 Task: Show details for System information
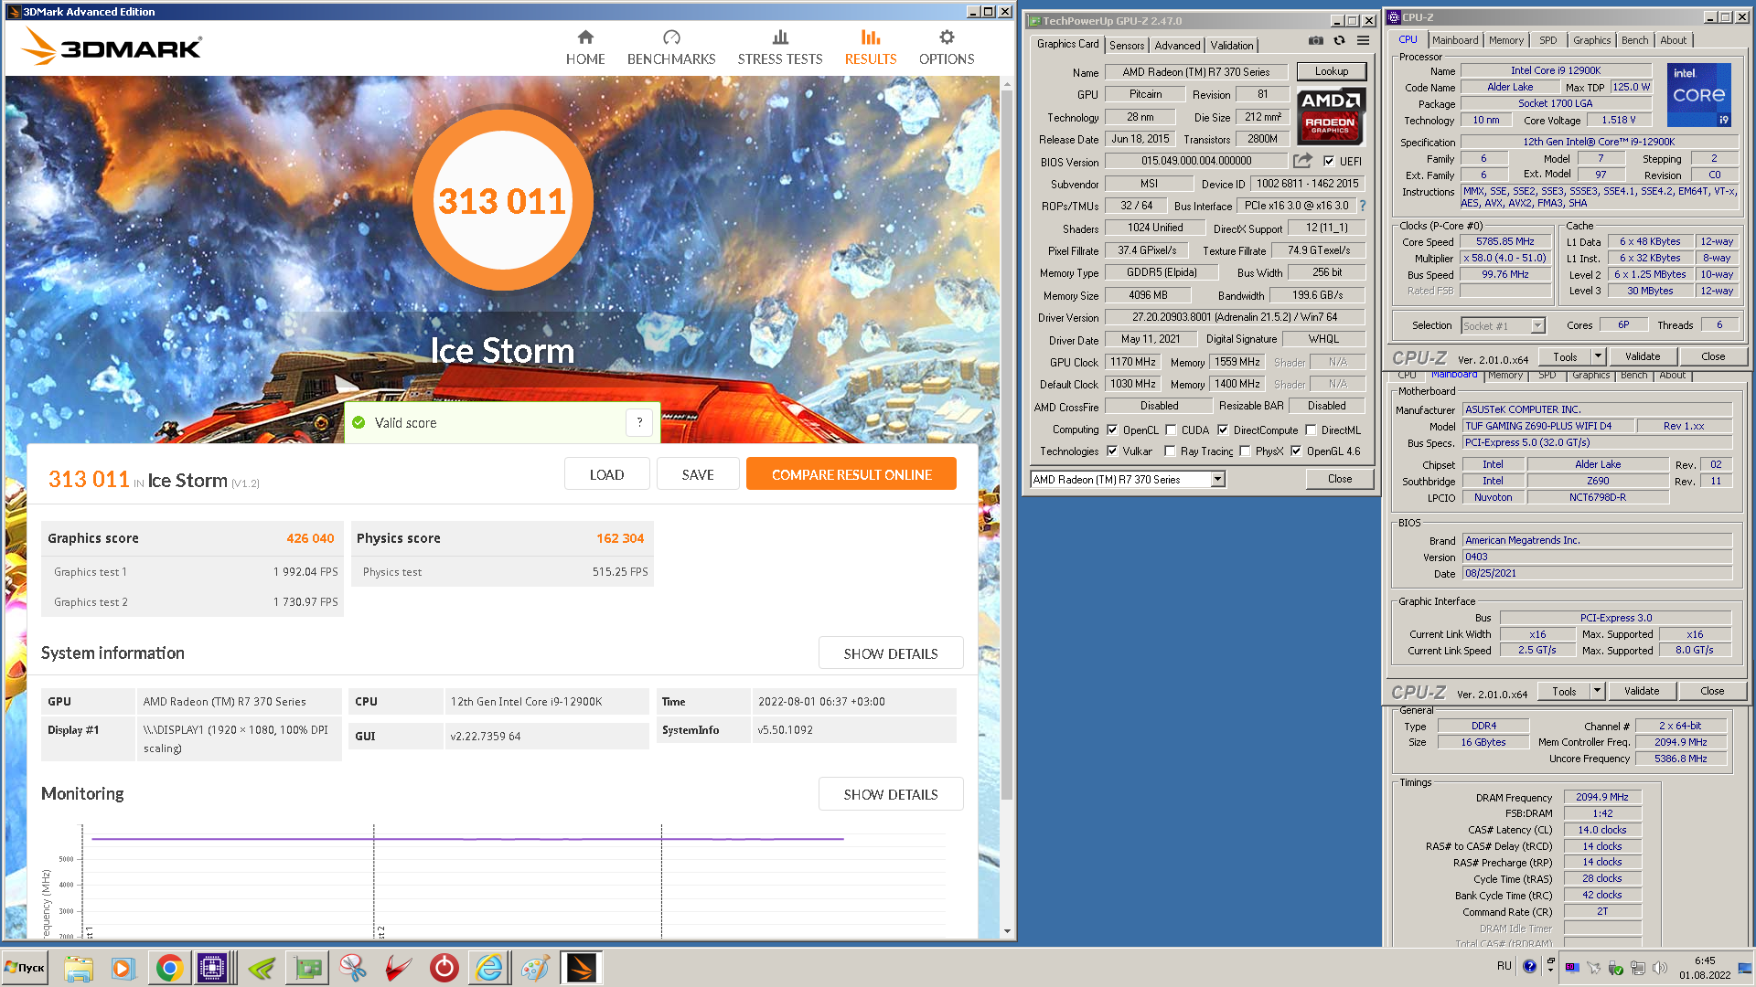(x=891, y=653)
